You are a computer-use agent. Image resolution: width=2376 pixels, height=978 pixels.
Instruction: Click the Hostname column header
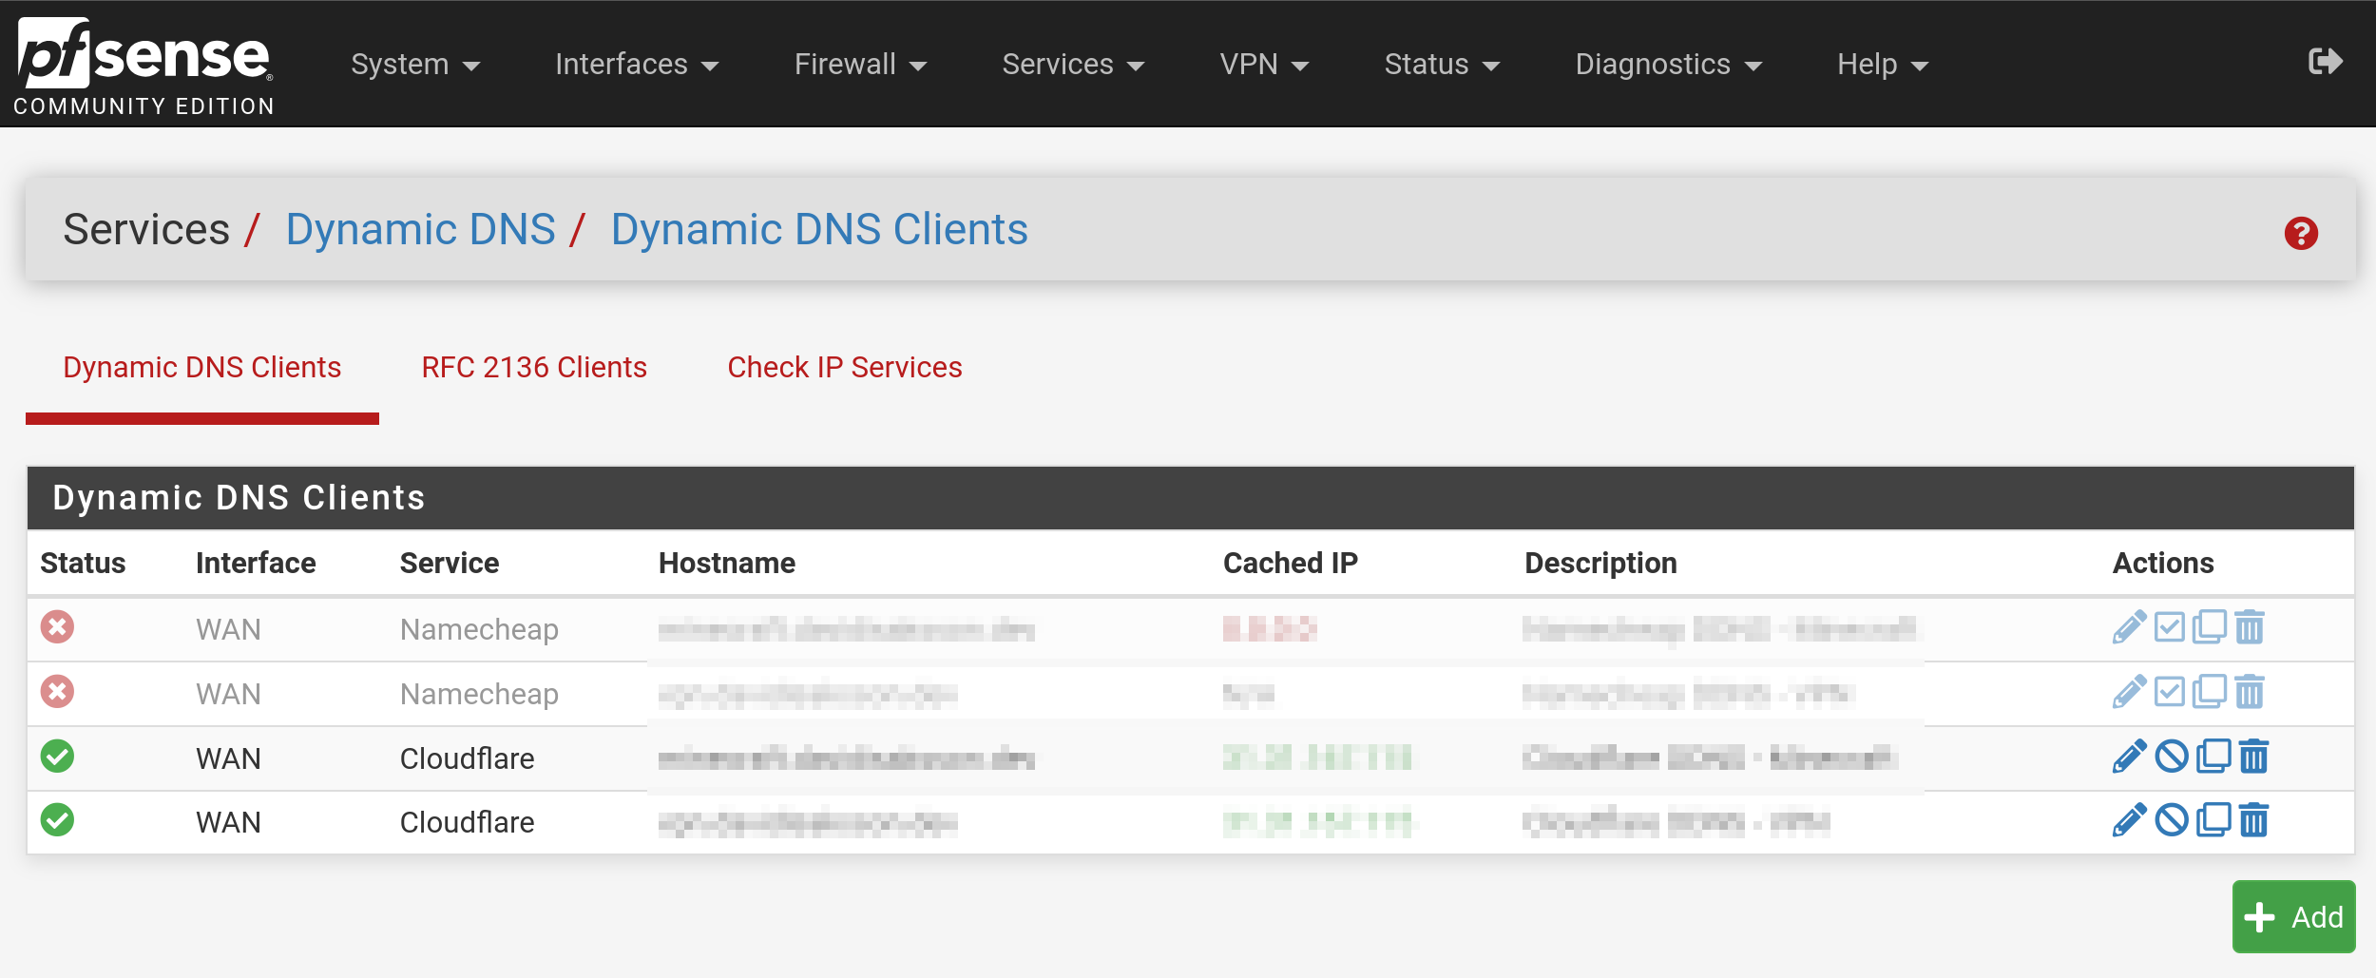(x=727, y=564)
